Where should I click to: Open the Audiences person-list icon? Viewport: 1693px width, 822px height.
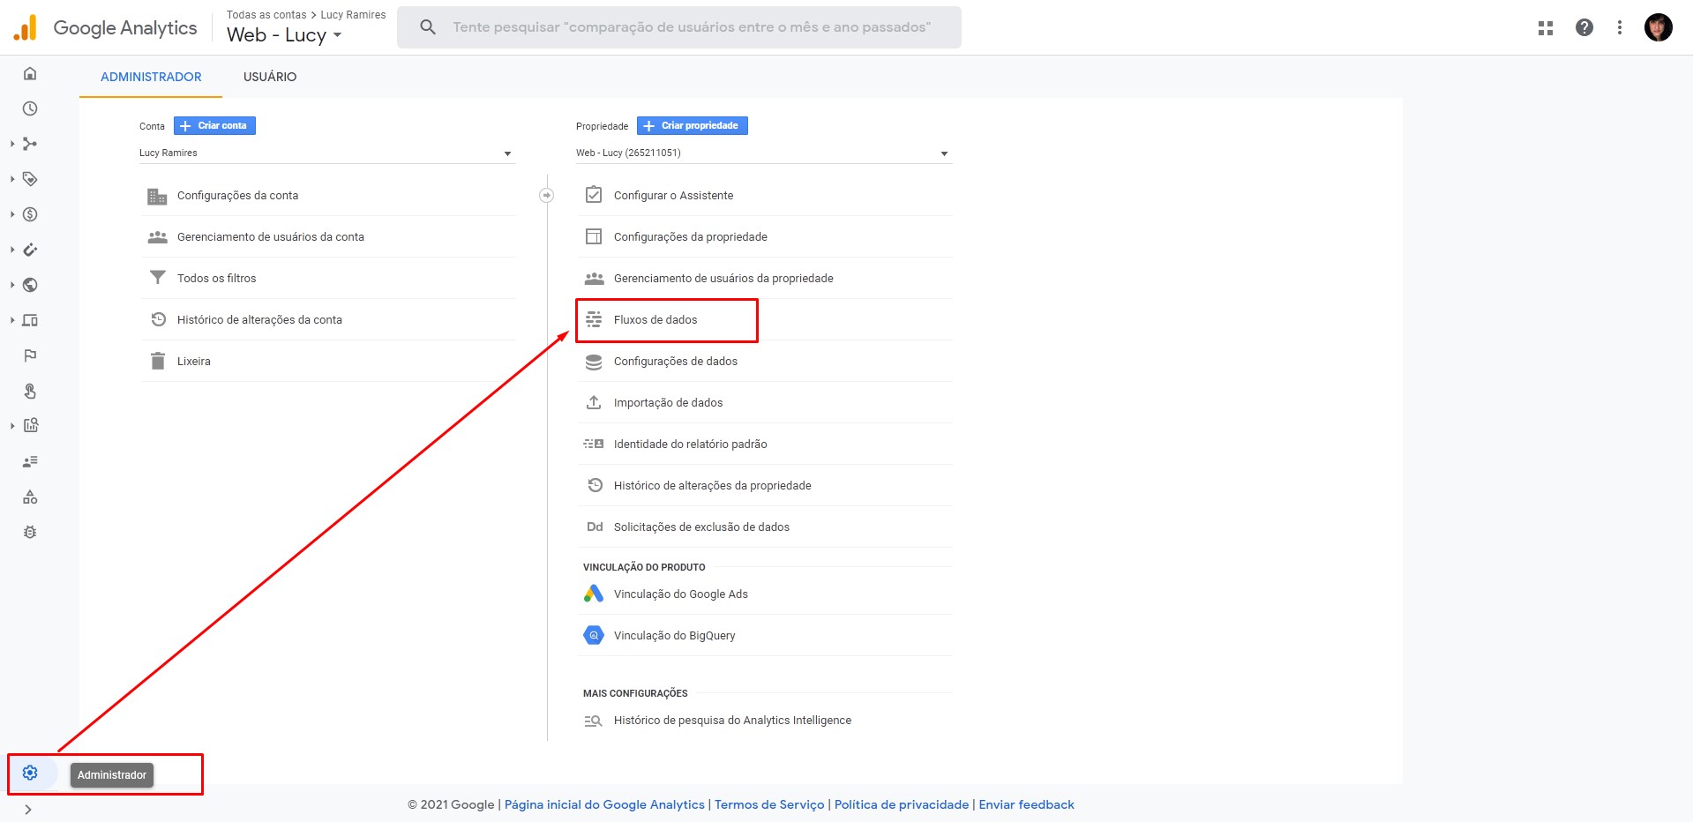30,461
